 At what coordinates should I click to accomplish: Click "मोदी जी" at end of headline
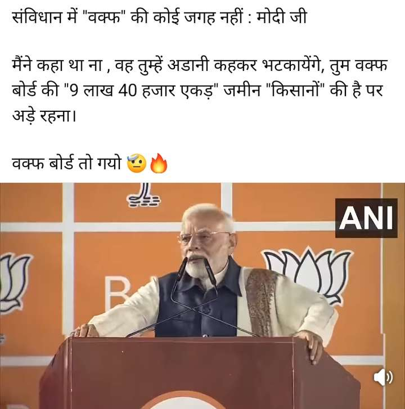click(282, 18)
